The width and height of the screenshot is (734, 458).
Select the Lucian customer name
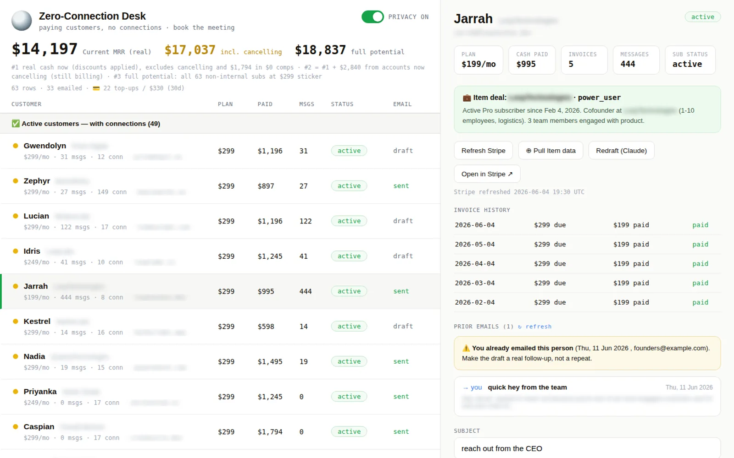click(x=36, y=216)
